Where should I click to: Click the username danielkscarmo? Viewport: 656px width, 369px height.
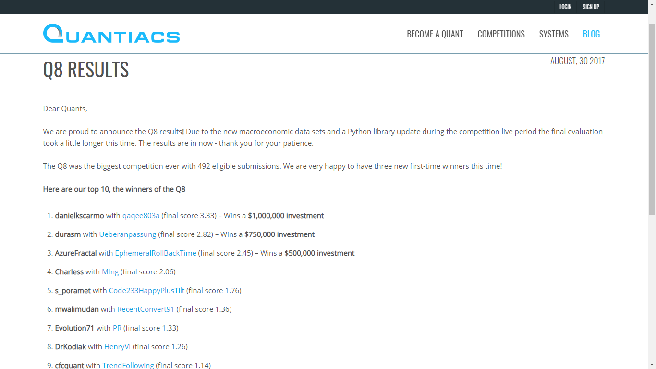[79, 216]
